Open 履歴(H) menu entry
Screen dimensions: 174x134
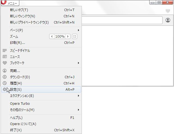pyautogui.click(x=41, y=83)
